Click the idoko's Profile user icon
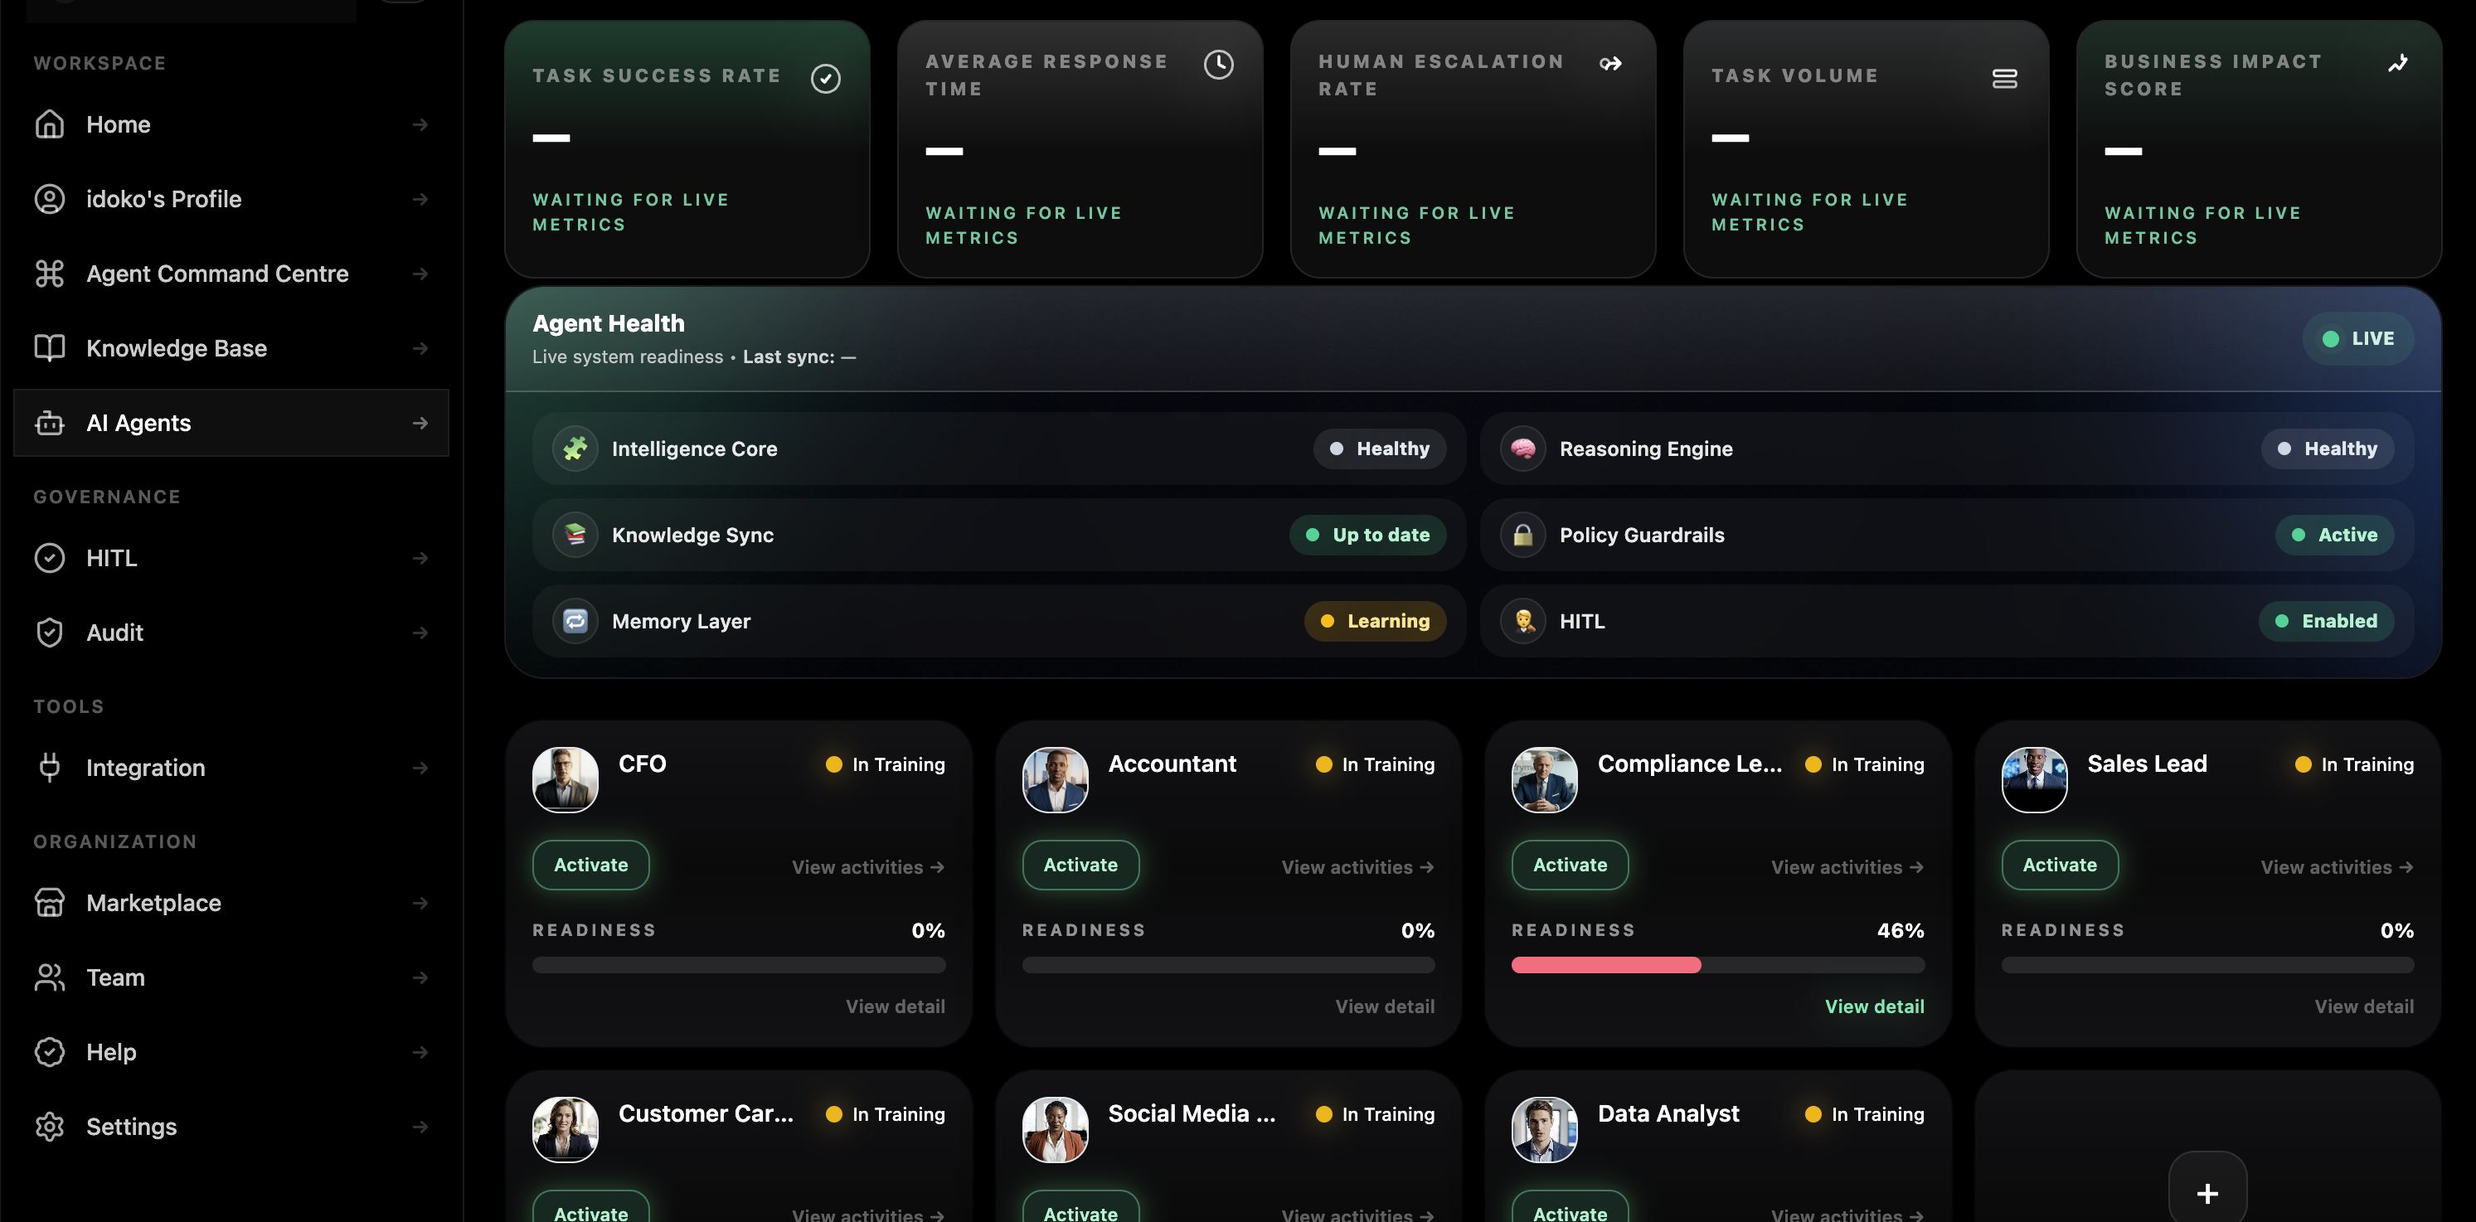Screen dimensions: 2476x1222 49,199
